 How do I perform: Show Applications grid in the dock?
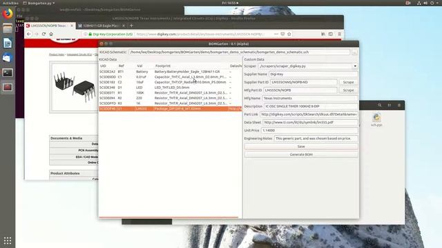click(8, 240)
